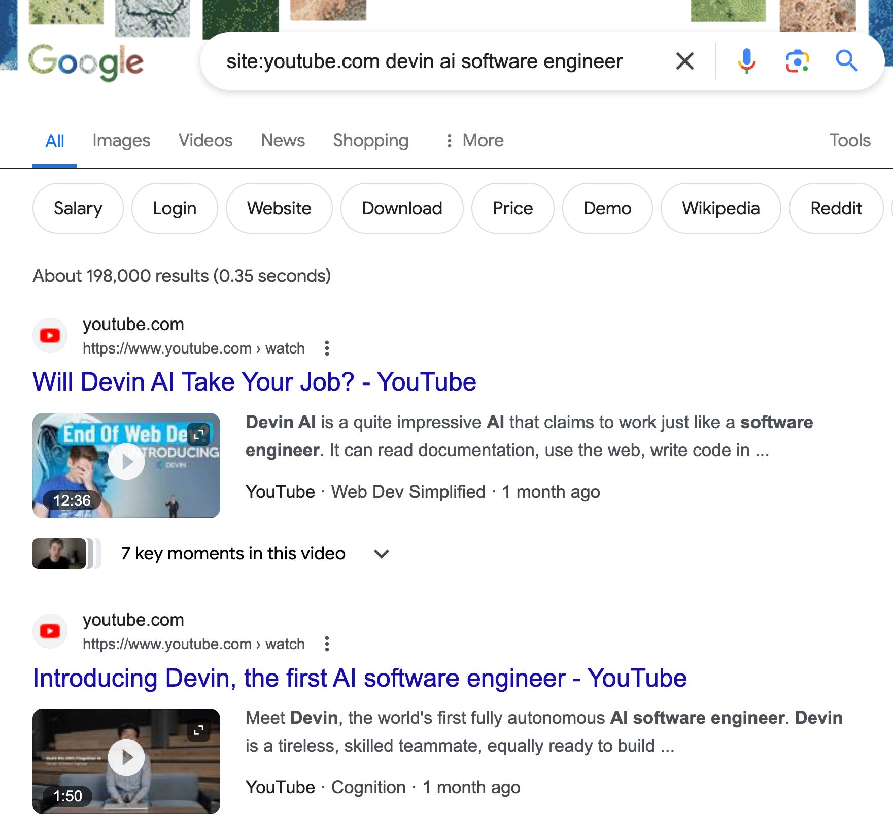Open the Shopping tab

point(370,140)
